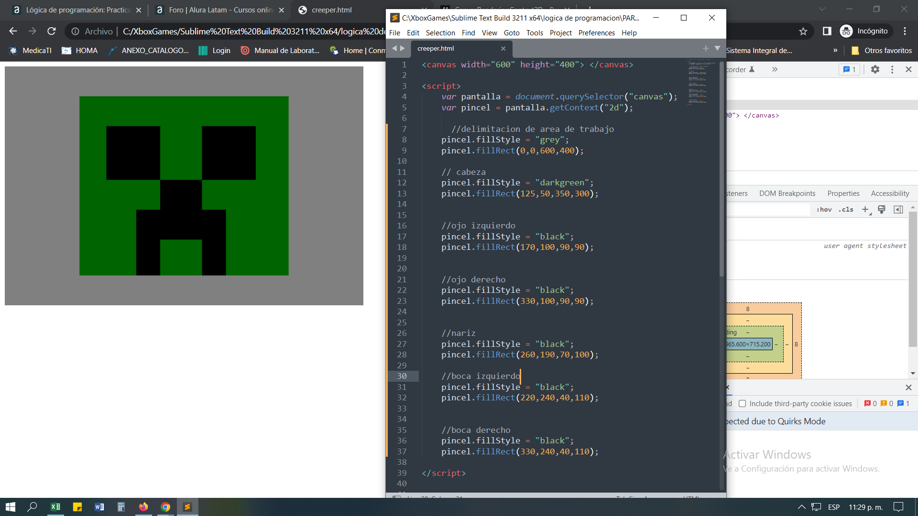Close the Lógica de programación tab
This screenshot has width=918, height=516.
[139, 10]
